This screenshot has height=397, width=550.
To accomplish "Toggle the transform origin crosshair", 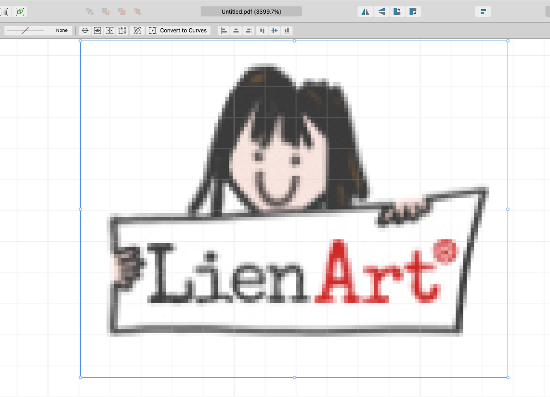I will 84,31.
